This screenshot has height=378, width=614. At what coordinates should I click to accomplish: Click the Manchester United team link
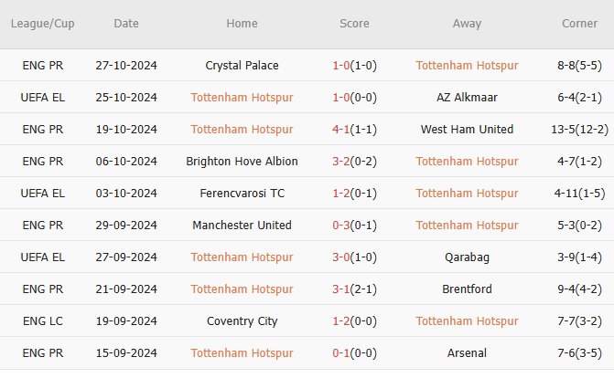pyautogui.click(x=242, y=226)
